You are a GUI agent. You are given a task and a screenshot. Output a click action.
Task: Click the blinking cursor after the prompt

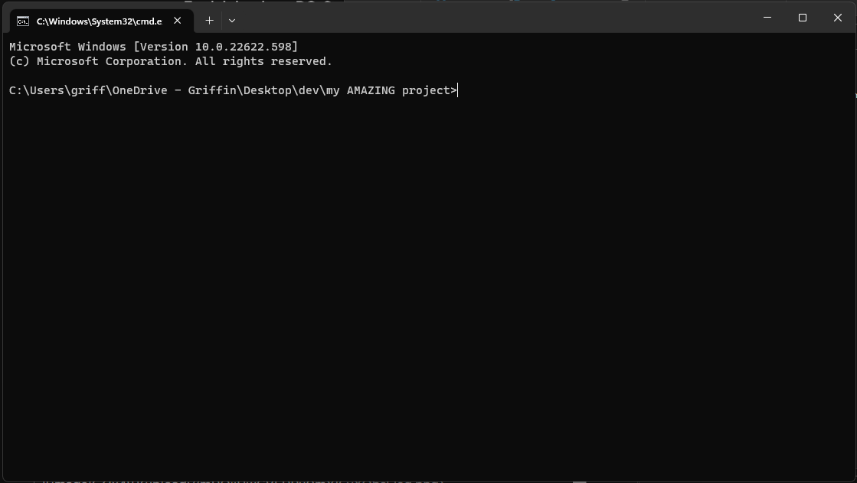[x=457, y=90]
